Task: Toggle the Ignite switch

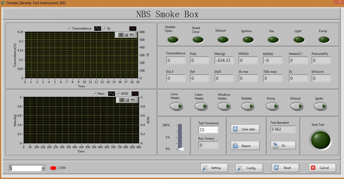Action: click(320, 107)
